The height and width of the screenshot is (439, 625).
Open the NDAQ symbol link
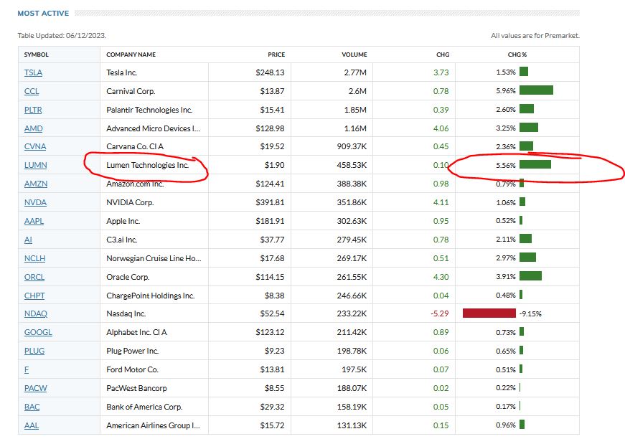click(x=35, y=313)
